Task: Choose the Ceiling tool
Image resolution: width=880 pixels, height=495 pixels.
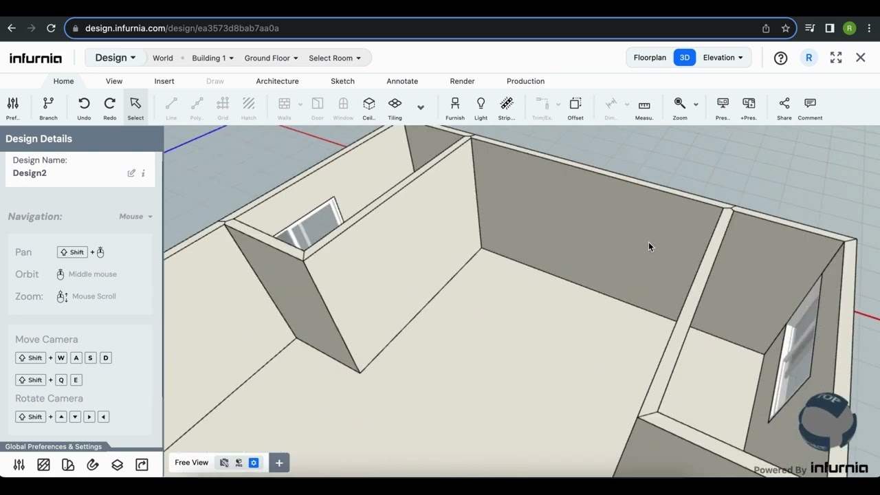Action: (369, 108)
